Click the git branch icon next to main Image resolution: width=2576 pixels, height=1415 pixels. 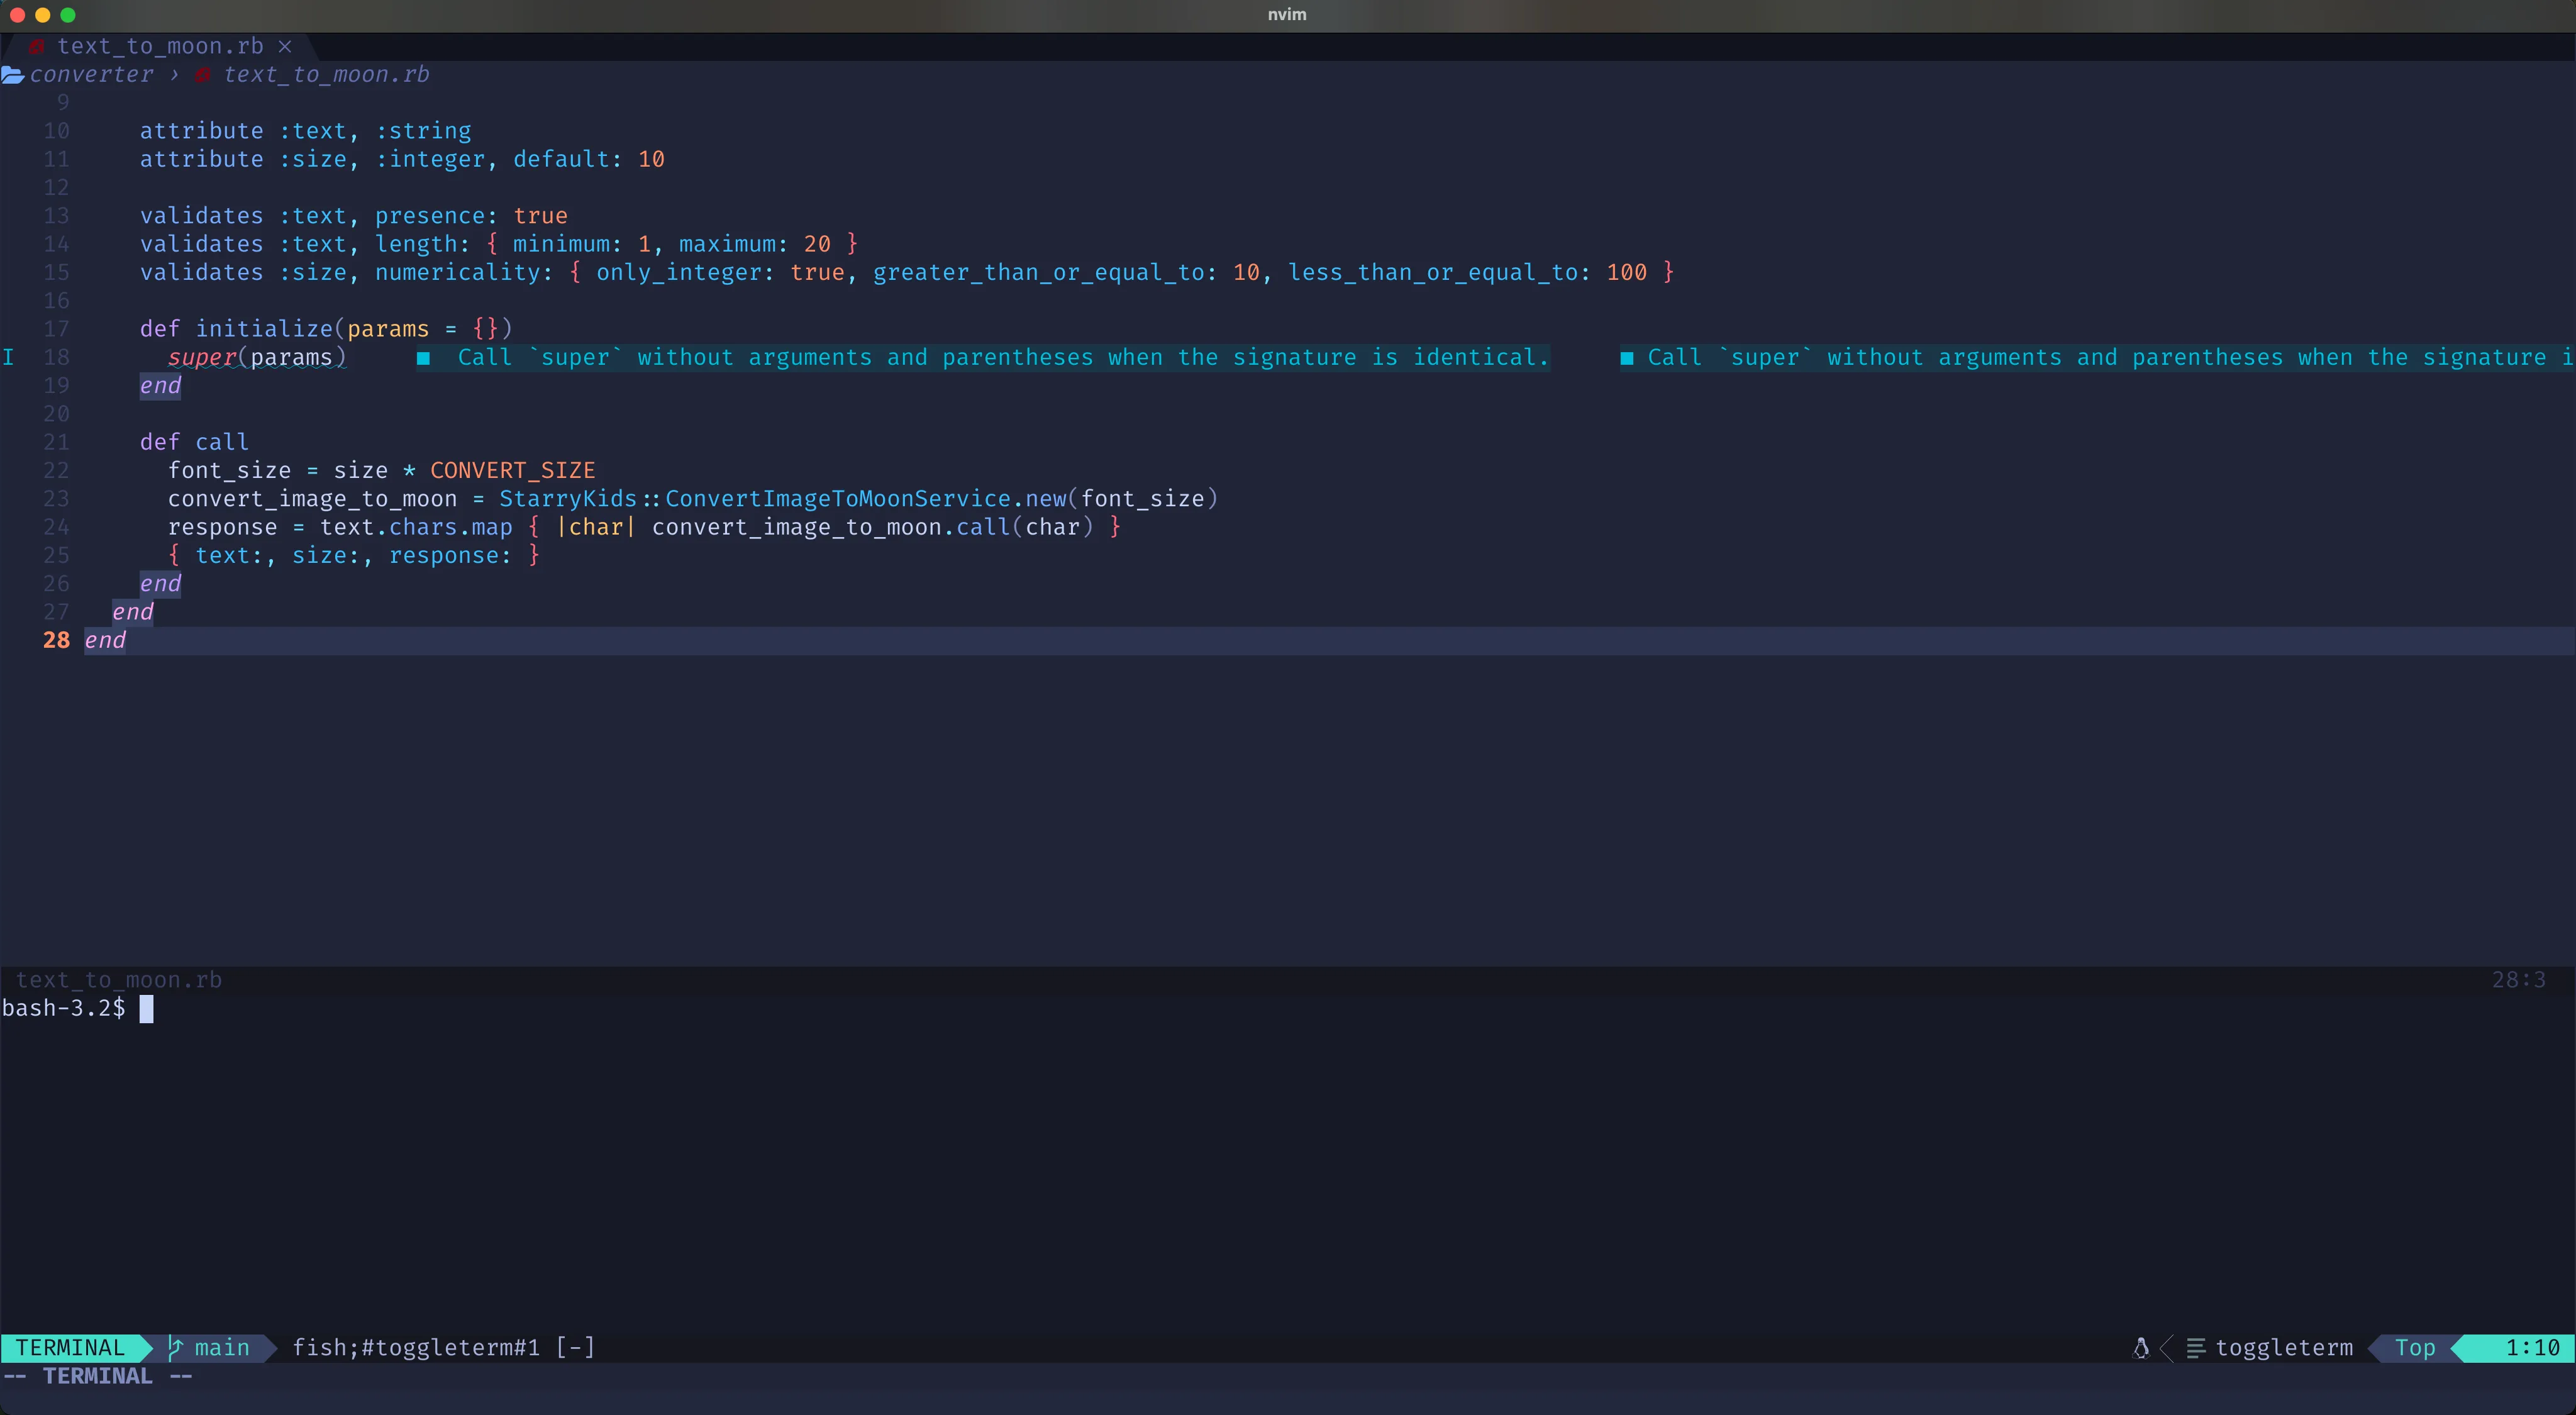(x=176, y=1347)
